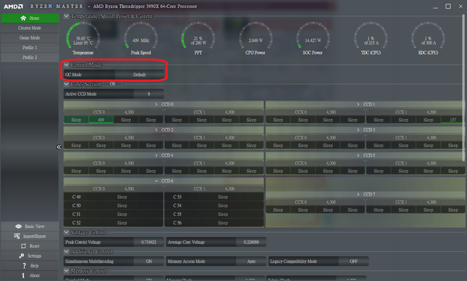Screen dimensions: 467x281
Task: Toggle the OC Mode Default value
Action: (139, 75)
